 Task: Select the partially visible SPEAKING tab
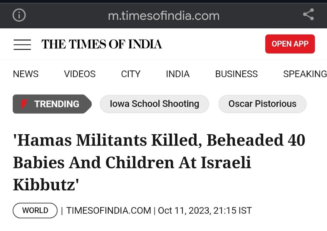point(305,74)
